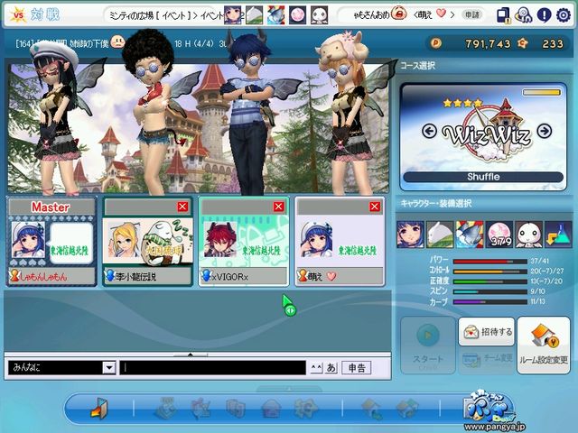Toggle the あ Japanese input mode
The height and width of the screenshot is (433, 578).
331,367
